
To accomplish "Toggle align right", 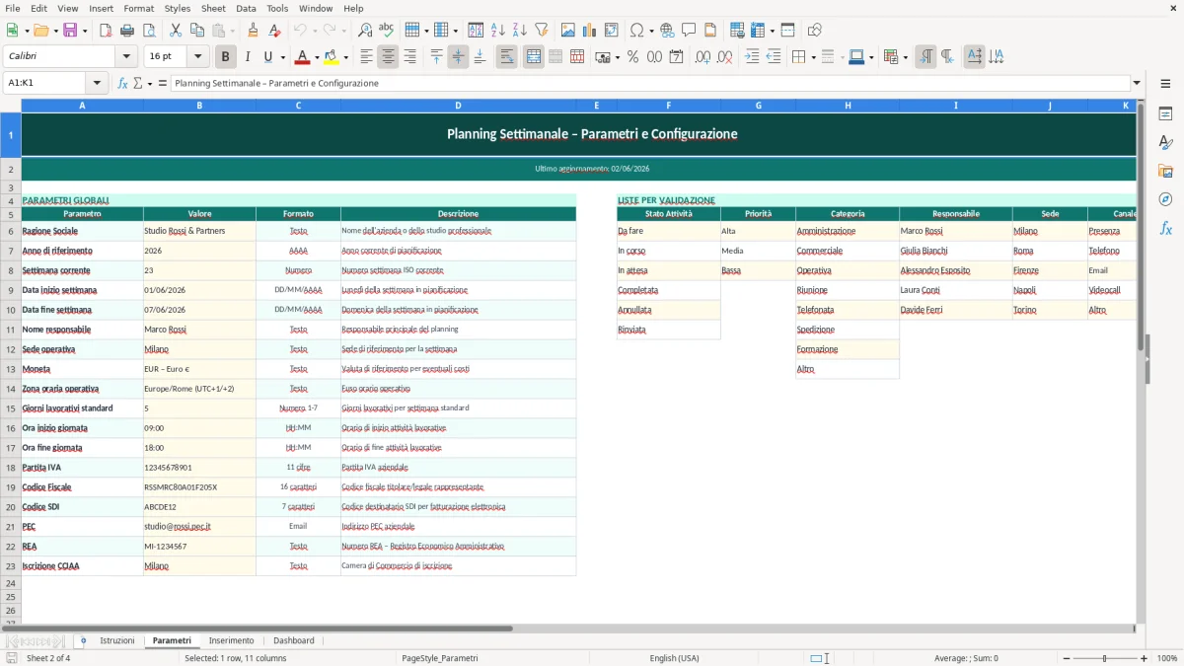I will coord(409,57).
